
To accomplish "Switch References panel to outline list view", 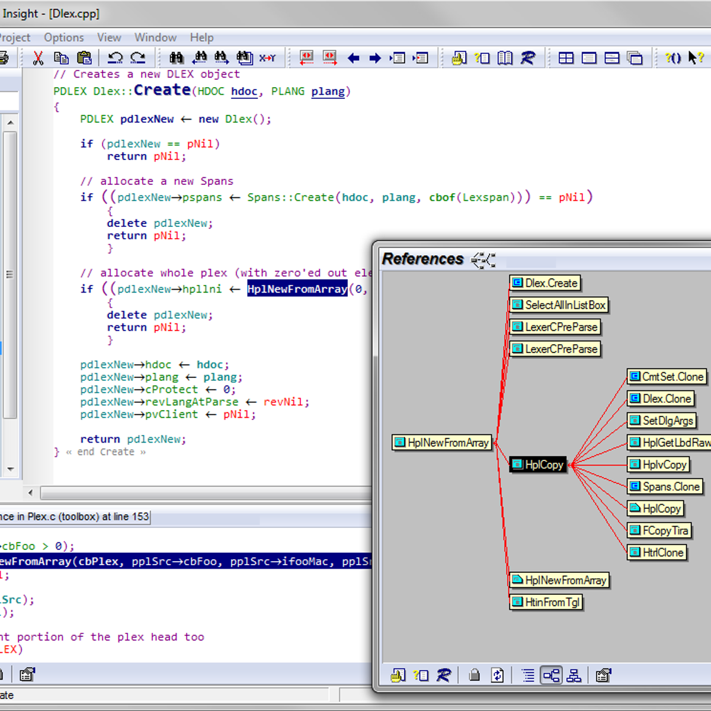I will pyautogui.click(x=528, y=675).
